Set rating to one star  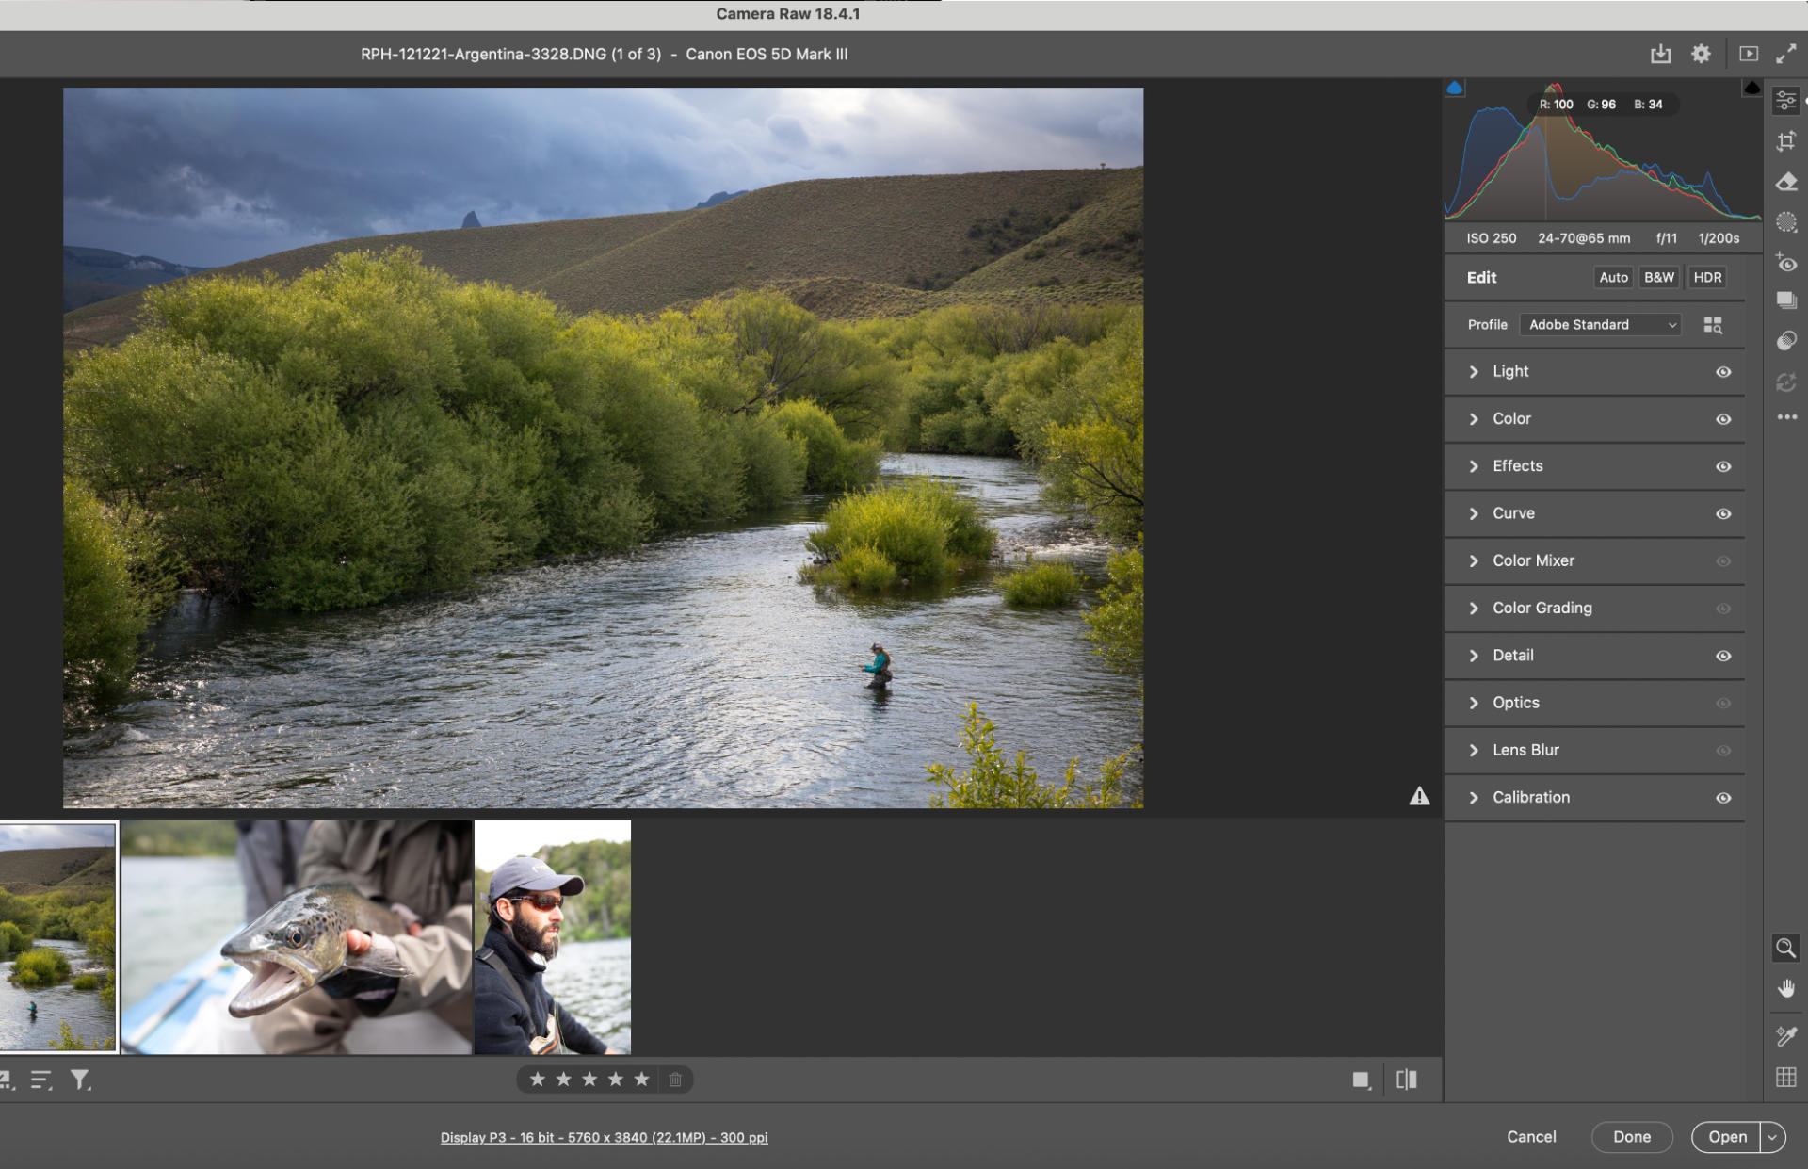click(x=538, y=1080)
